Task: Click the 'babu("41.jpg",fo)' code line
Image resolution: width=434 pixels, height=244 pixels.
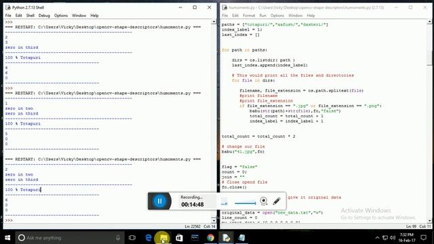Action: 243,151
